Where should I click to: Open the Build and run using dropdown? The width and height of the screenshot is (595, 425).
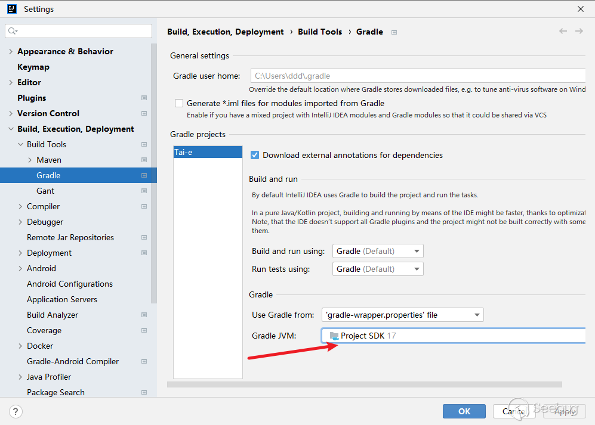tap(377, 251)
